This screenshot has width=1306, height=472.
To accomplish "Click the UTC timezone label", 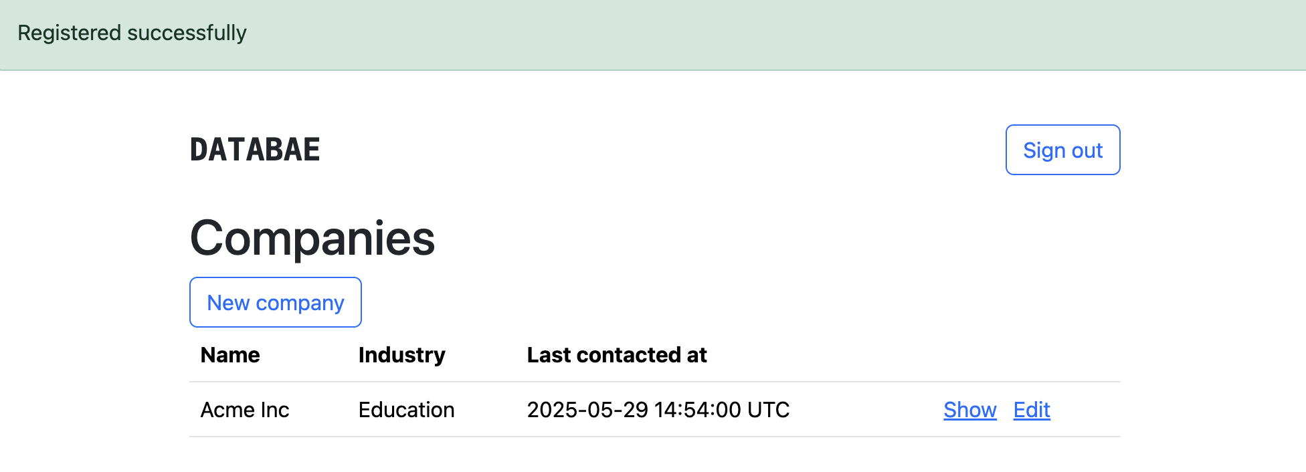I will [x=768, y=410].
